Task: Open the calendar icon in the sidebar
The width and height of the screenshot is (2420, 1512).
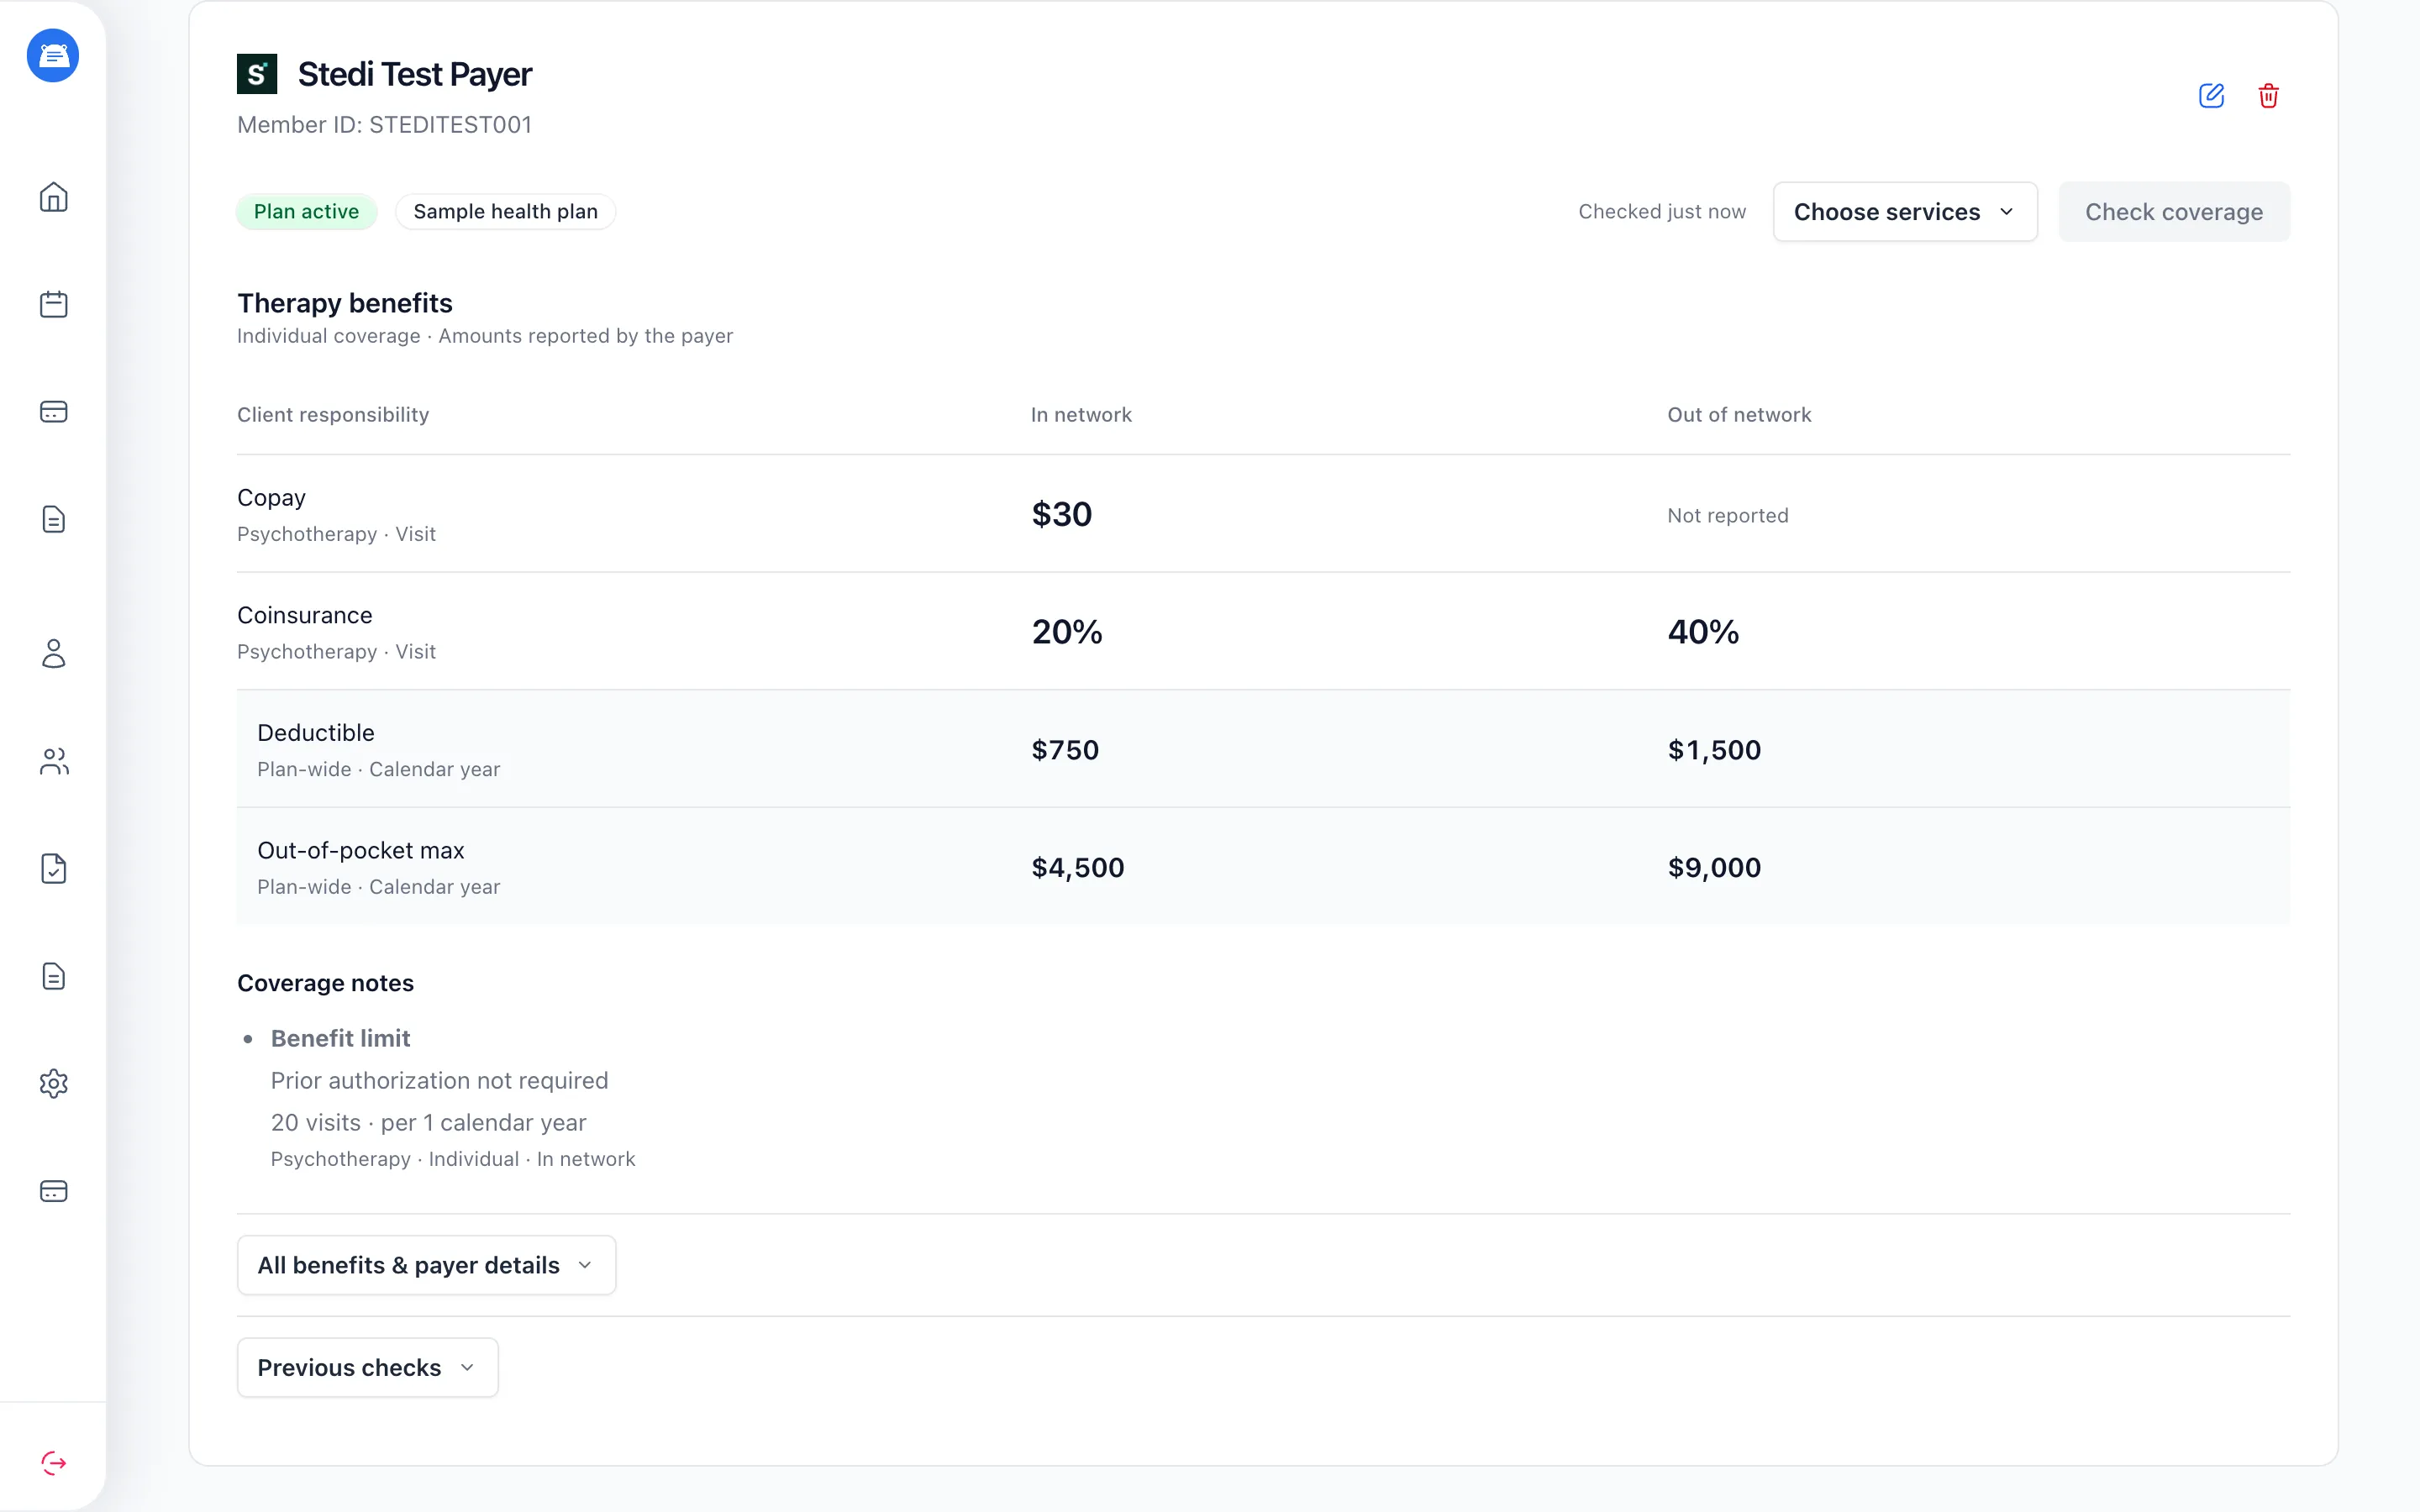Action: pyautogui.click(x=53, y=304)
